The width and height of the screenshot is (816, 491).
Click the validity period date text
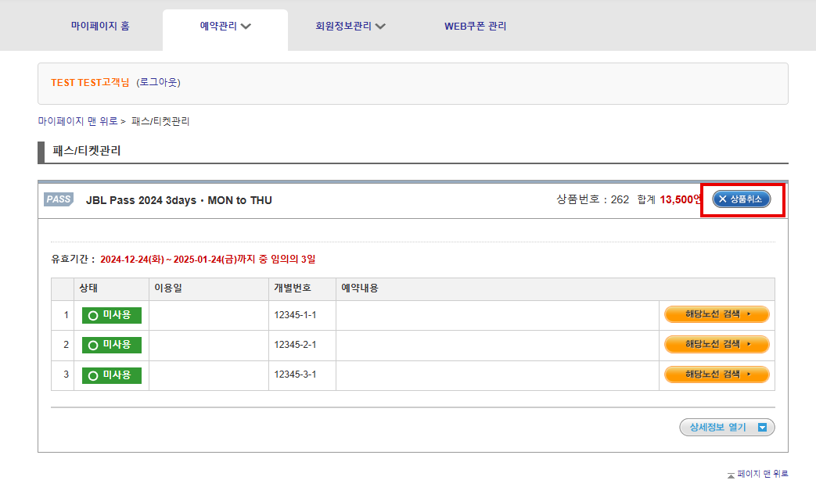207,259
